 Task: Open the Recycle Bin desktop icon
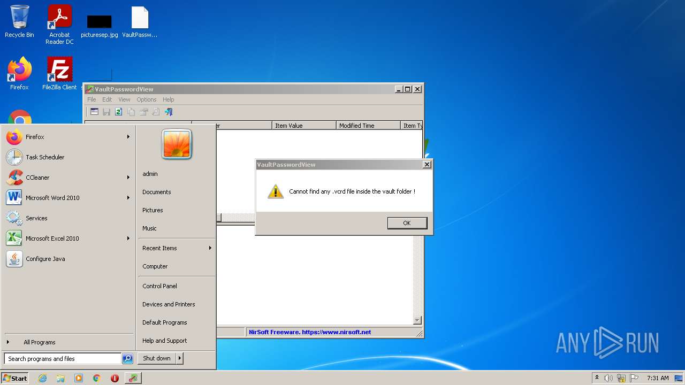click(x=19, y=22)
